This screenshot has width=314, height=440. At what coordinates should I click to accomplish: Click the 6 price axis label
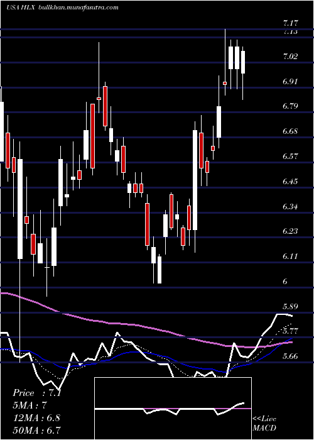285,281
